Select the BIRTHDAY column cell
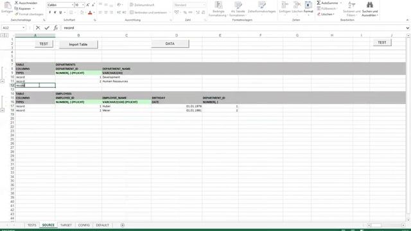 177,98
